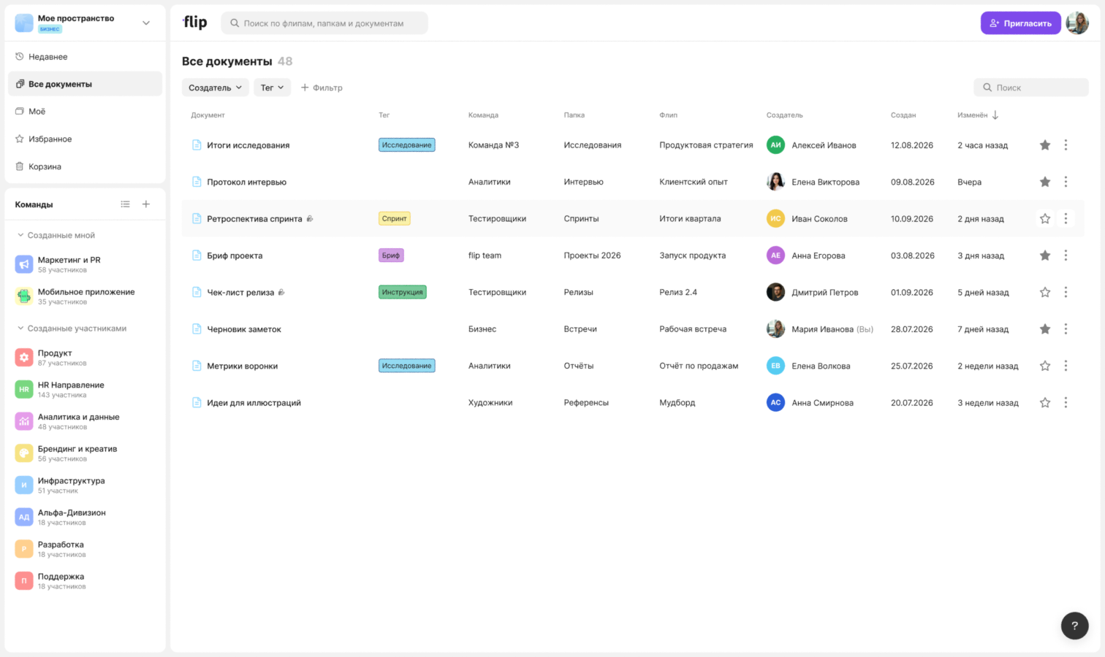
Task: Open the Брендинг и креатив team icon
Action: point(24,453)
